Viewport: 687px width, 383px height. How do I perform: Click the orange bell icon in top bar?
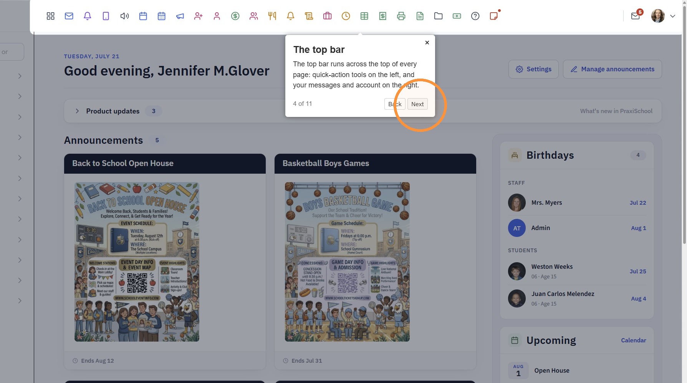[x=291, y=16]
